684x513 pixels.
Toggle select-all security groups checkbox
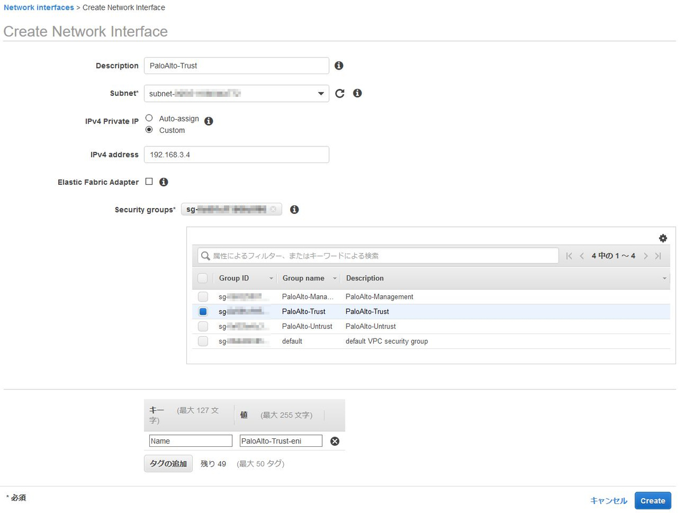(203, 278)
